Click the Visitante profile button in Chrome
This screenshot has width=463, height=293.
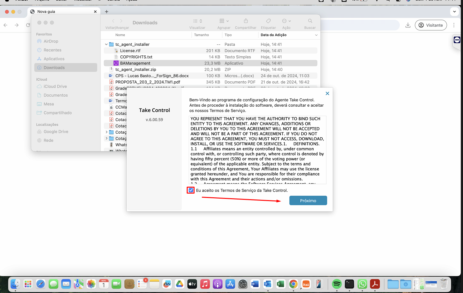pos(431,25)
